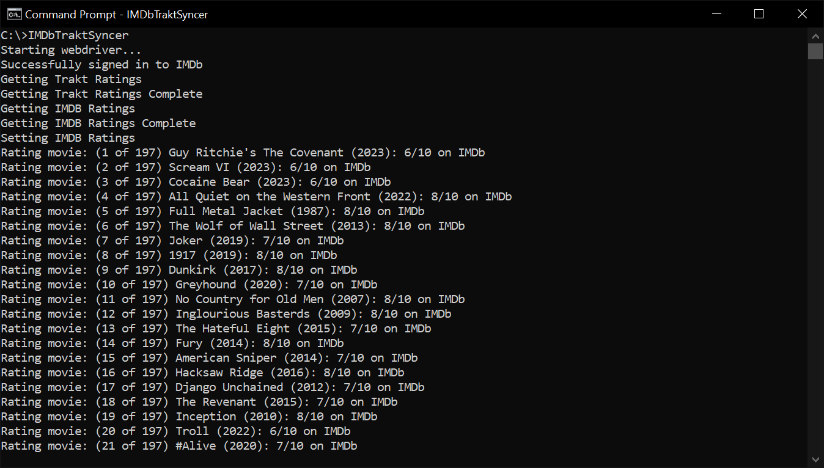Click the 'Joker (2019)' rating line
This screenshot has height=468, width=824.
pos(172,241)
